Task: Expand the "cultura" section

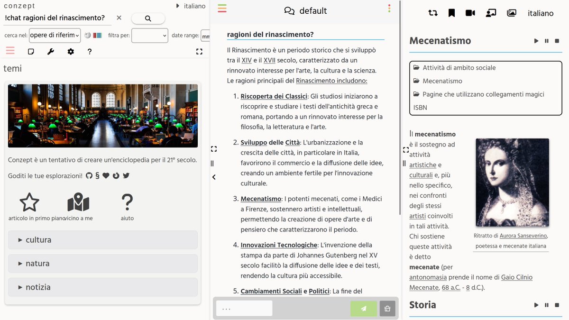Action: pos(103,240)
